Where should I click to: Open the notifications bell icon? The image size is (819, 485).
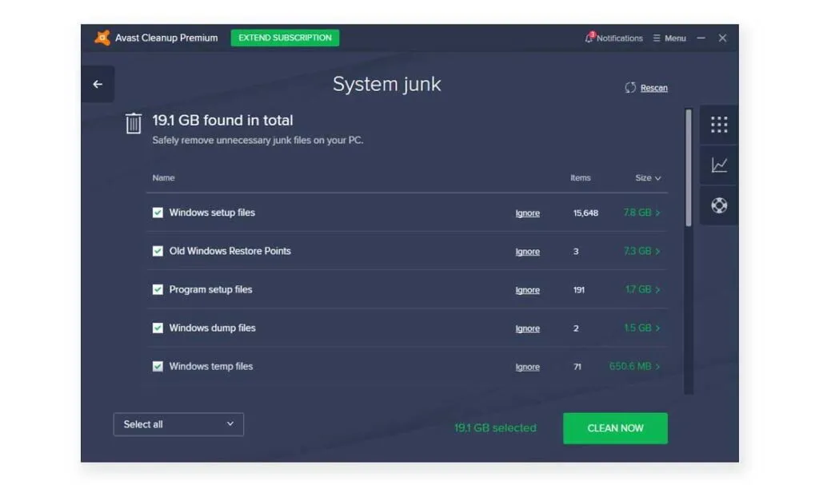click(x=589, y=38)
